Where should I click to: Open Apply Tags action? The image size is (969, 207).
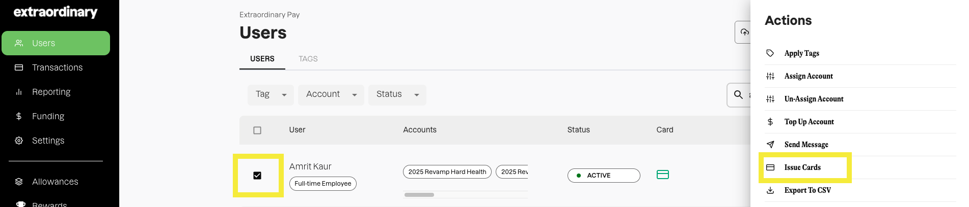click(x=801, y=53)
